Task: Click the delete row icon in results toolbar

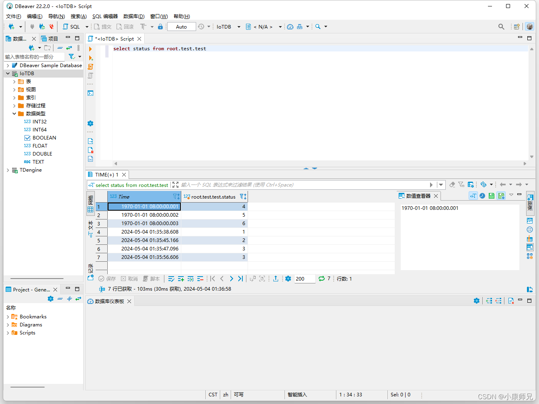Action: [200, 279]
